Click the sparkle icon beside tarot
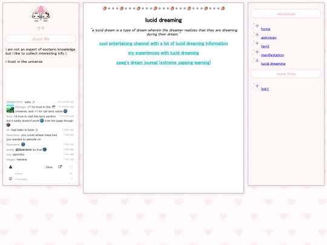This screenshot has height=245, width=327. coord(256,44)
